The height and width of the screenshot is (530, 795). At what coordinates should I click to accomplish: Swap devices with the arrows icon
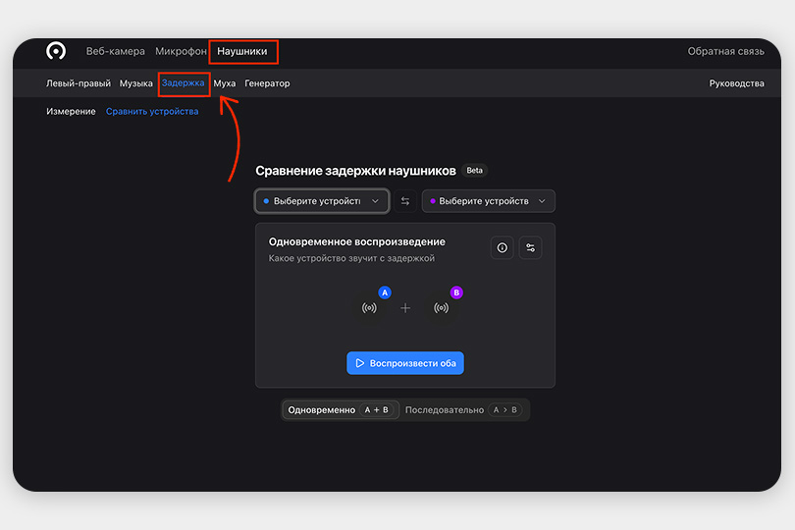405,201
